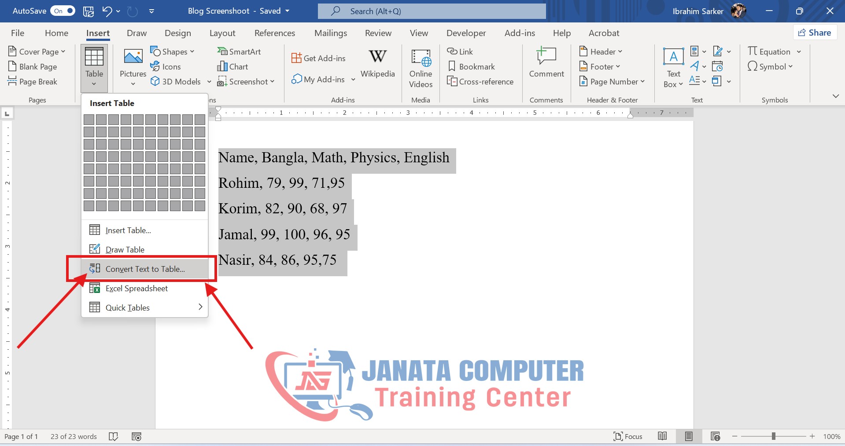The height and width of the screenshot is (446, 845).
Task: Click the Share button
Action: tap(815, 33)
